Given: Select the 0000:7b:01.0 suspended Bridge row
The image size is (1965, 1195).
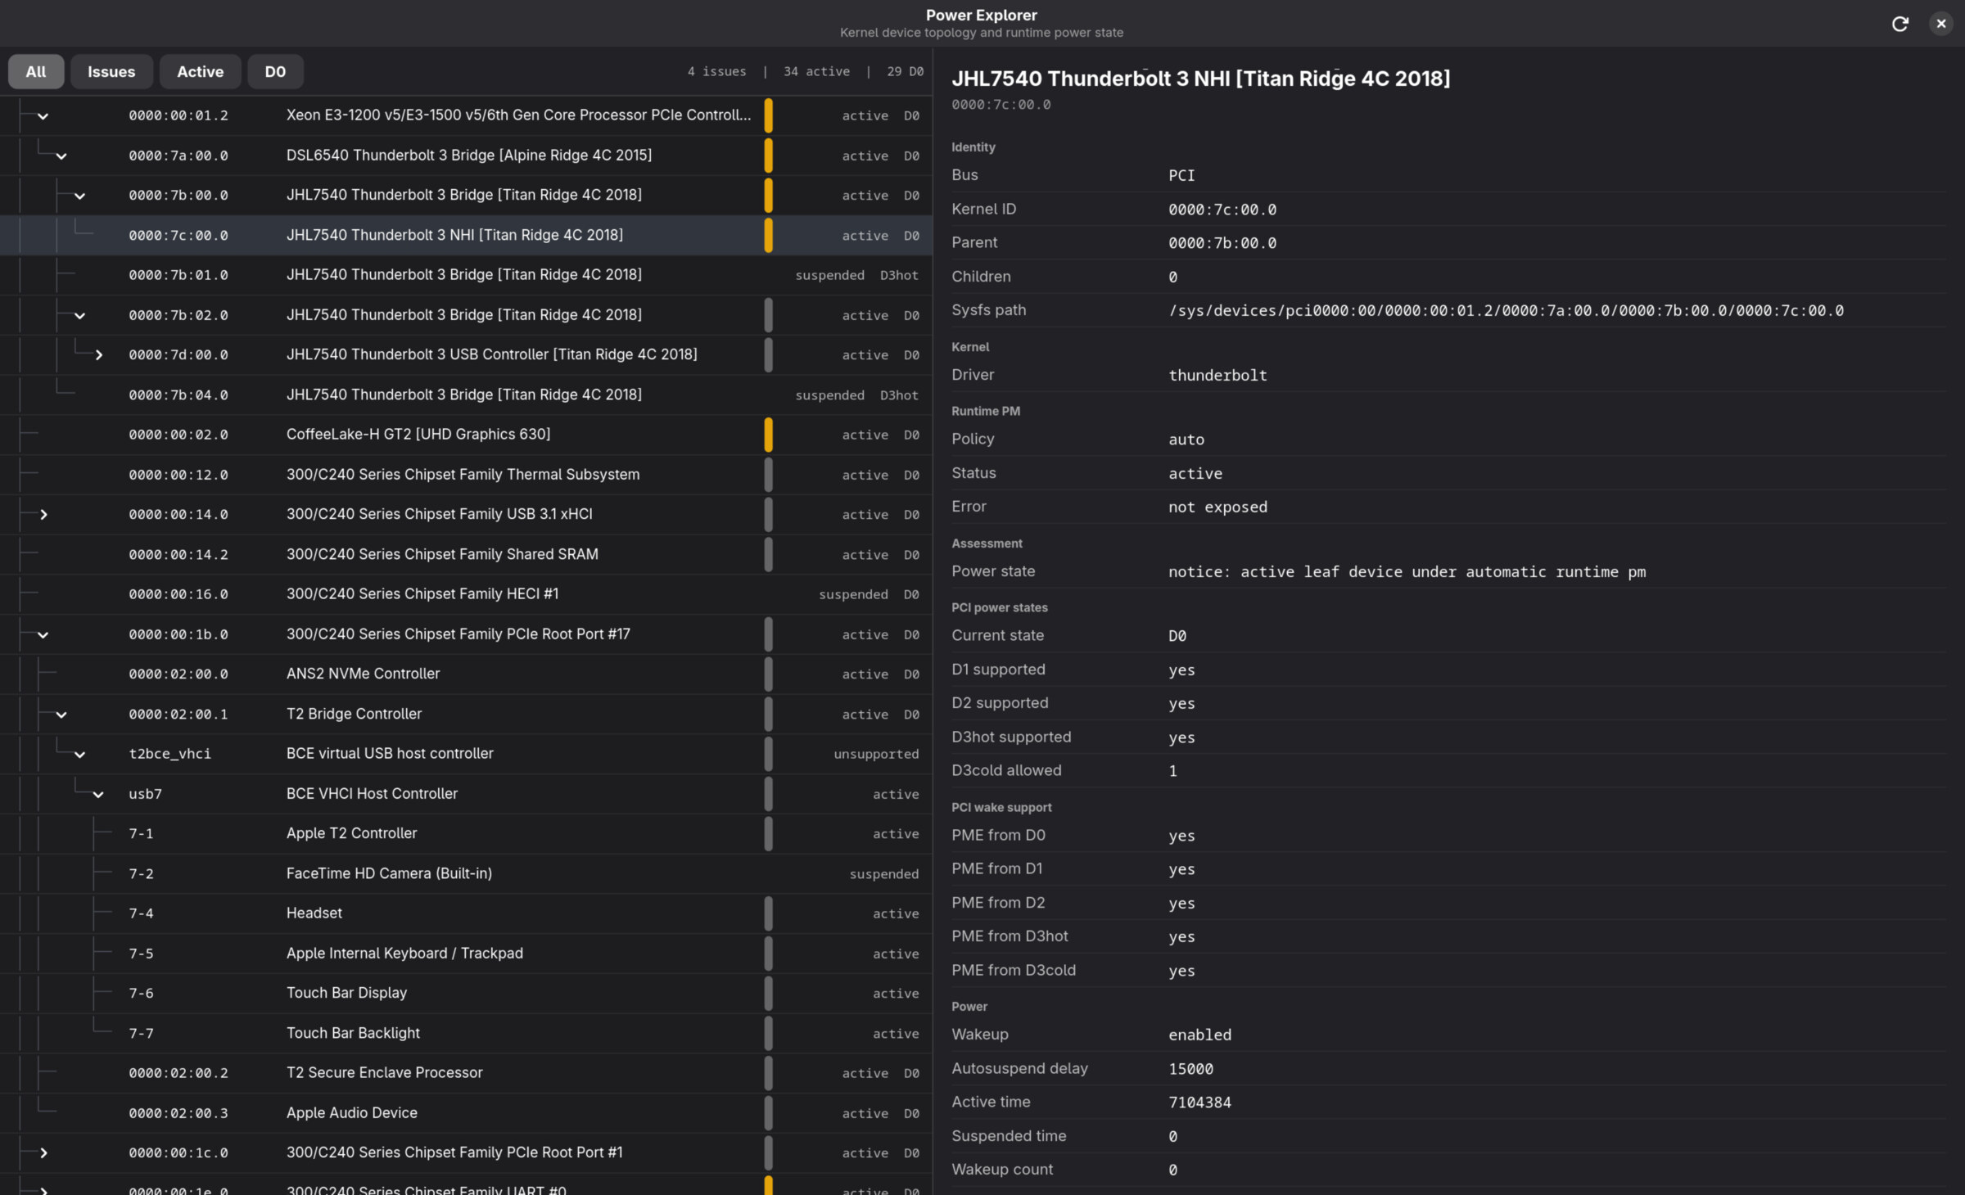Looking at the screenshot, I should point(466,275).
